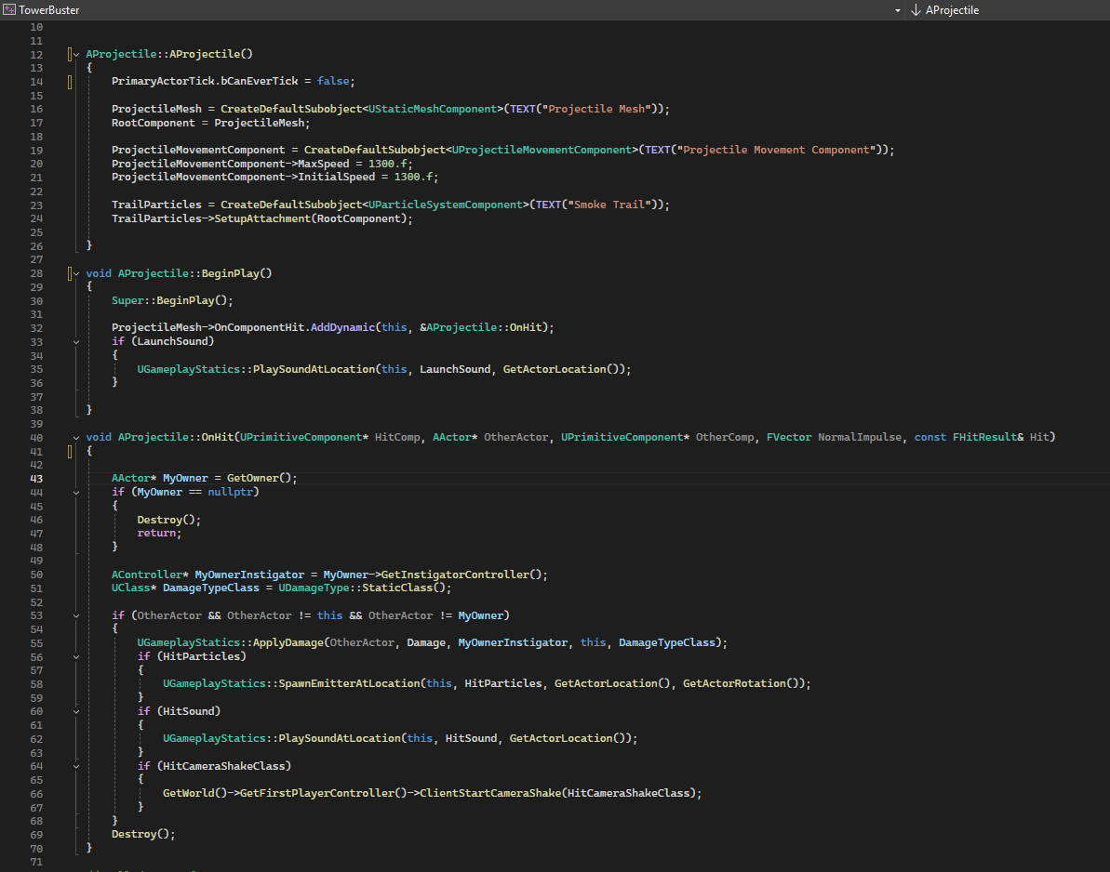Collapse the if (HitParticles) block
The height and width of the screenshot is (872, 1110).
click(77, 656)
